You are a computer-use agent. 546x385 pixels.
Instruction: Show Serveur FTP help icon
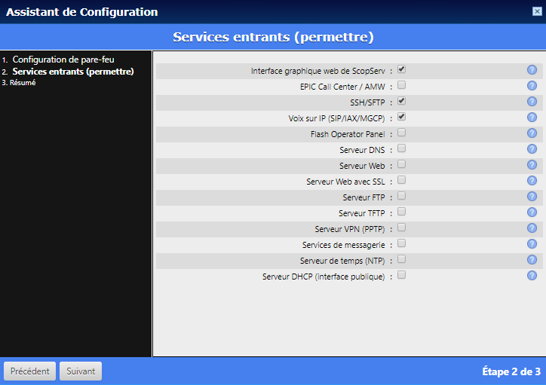coord(532,197)
